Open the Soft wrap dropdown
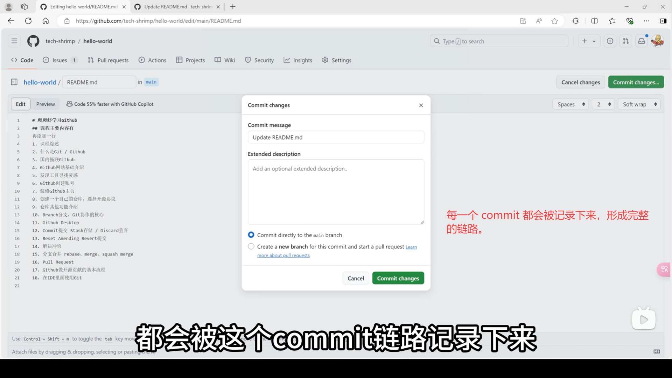Screen dimensions: 672x378 coord(639,104)
